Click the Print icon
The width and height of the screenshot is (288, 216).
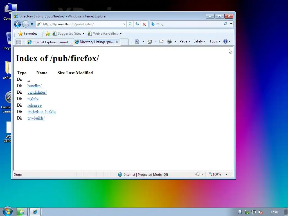(x=169, y=41)
